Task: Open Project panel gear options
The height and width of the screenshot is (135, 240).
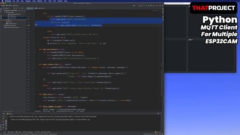Action: (x=22, y=8)
